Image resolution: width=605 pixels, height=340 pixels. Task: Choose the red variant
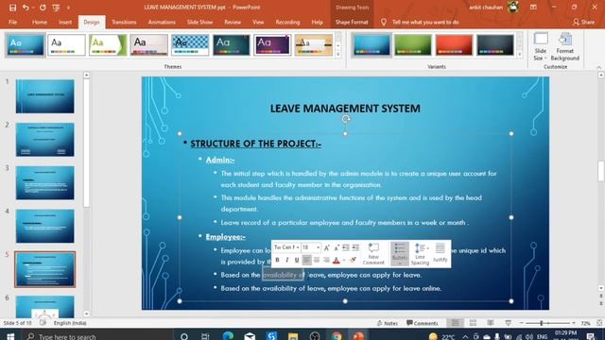(x=454, y=45)
